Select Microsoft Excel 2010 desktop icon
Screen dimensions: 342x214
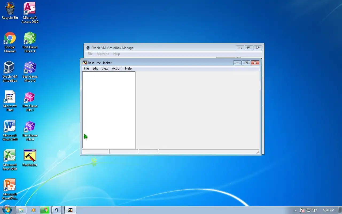[x=10, y=160]
